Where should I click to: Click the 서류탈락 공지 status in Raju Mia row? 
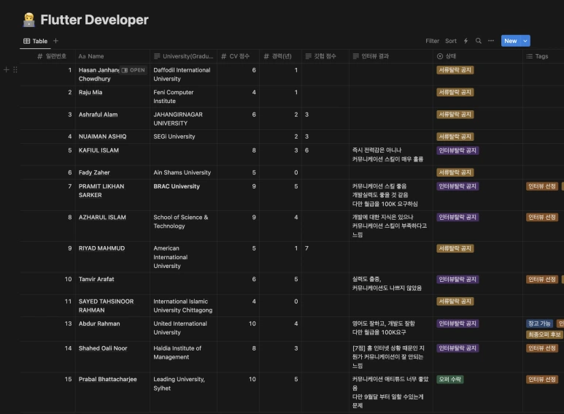[455, 92]
